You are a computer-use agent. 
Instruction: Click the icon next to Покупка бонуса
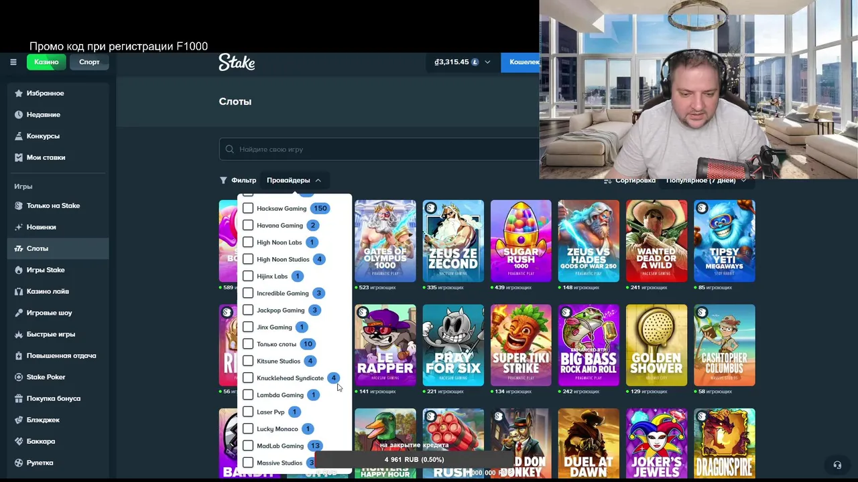19,398
